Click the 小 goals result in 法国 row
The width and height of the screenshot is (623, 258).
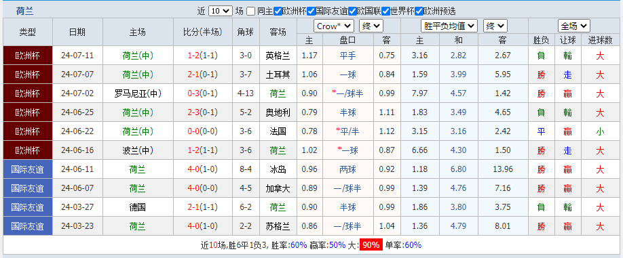coord(600,131)
